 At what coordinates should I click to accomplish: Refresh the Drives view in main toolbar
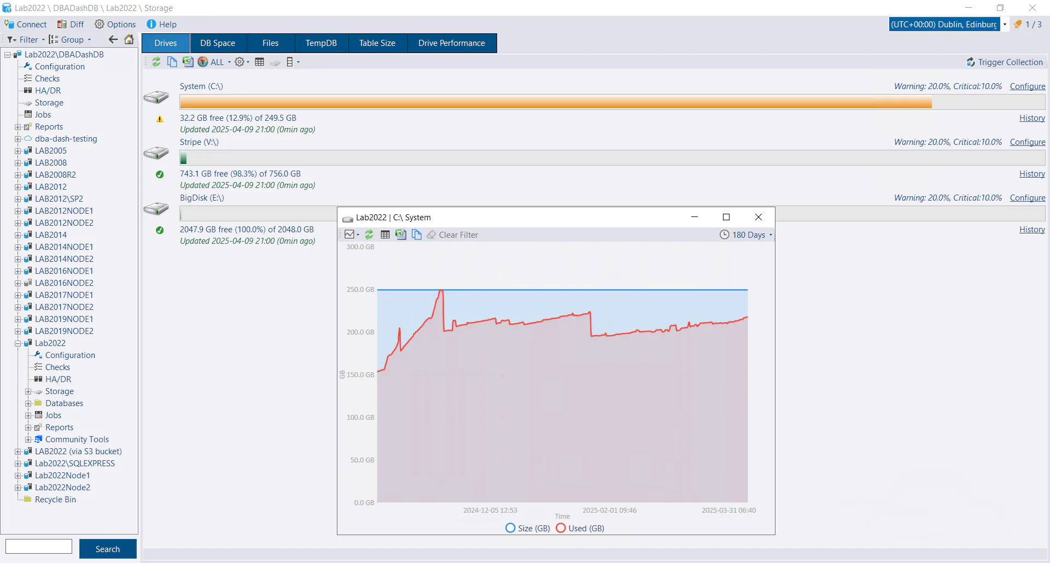point(156,62)
